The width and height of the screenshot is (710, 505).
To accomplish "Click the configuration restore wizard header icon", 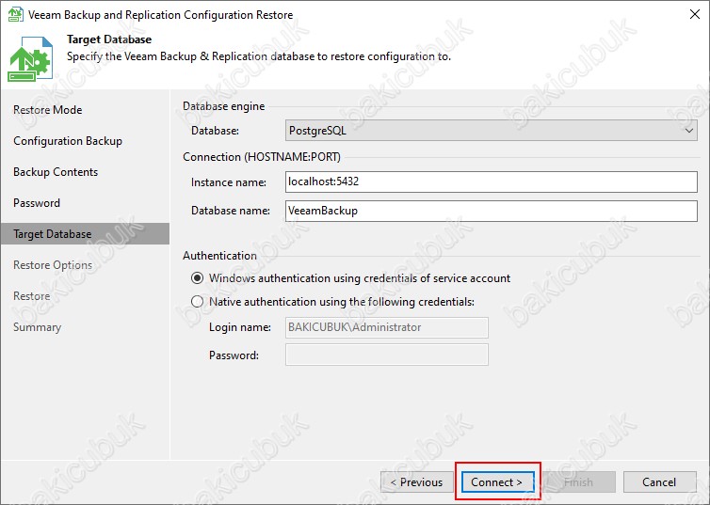I will tap(30, 58).
